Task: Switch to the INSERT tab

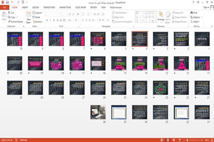Action: coord(25,7)
